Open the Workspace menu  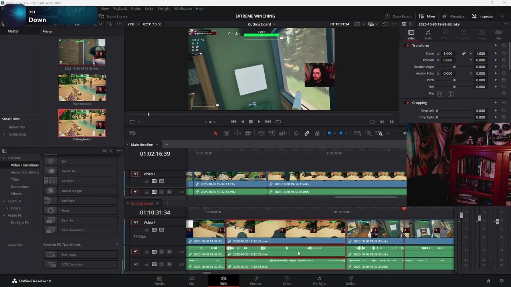coord(183,9)
